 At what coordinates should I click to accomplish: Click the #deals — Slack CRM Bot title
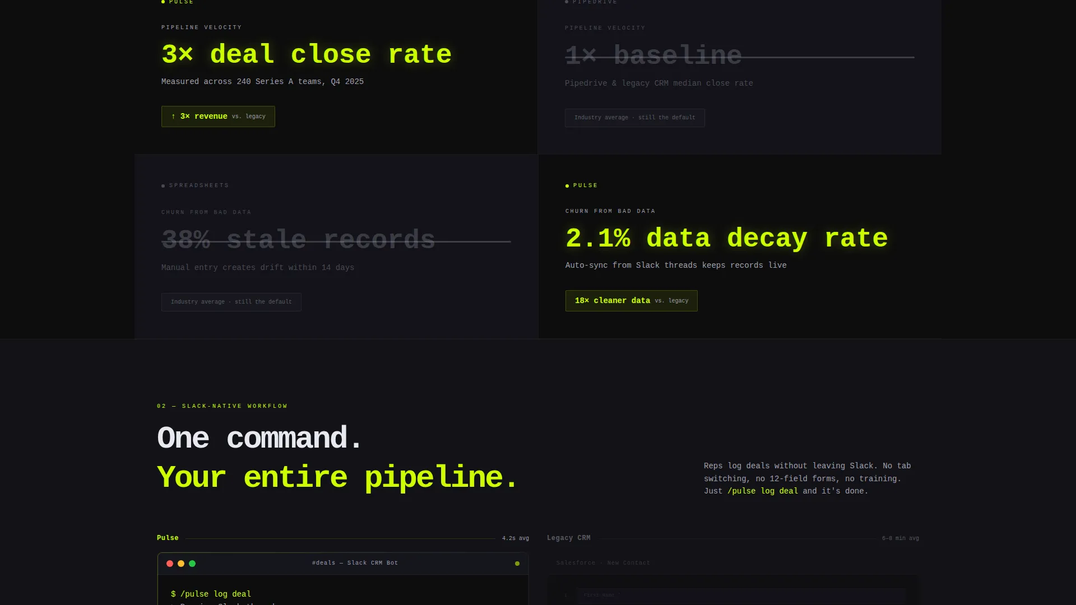tap(355, 563)
